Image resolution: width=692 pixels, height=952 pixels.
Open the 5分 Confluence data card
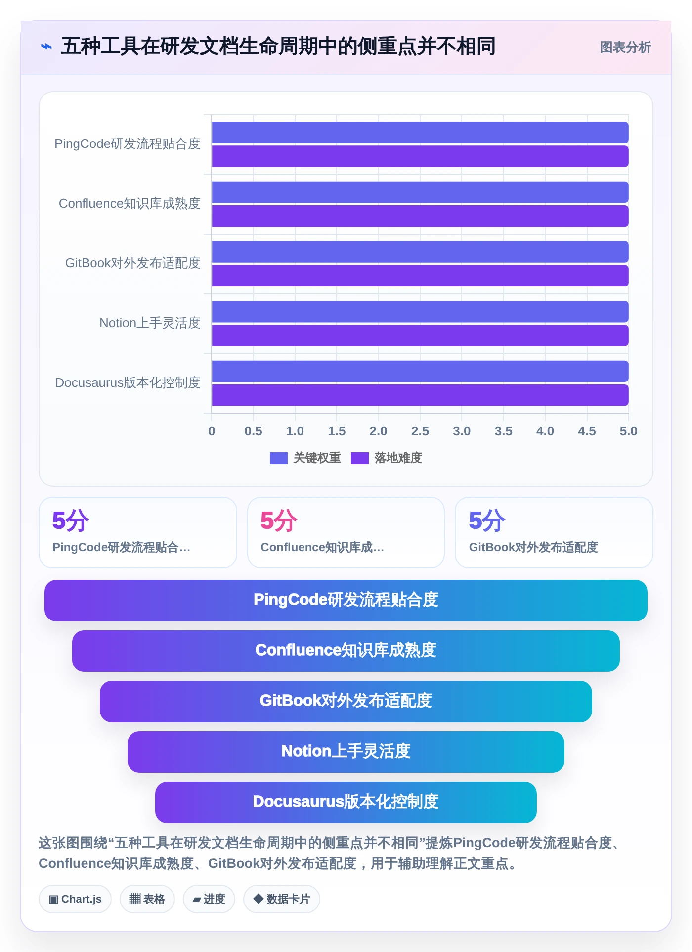(346, 532)
